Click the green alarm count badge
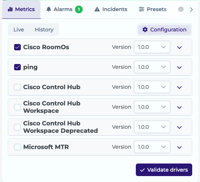Viewport: 200px width, 182px height. click(x=79, y=9)
